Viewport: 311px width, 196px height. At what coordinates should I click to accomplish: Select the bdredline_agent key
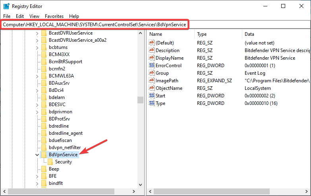pos(66,133)
